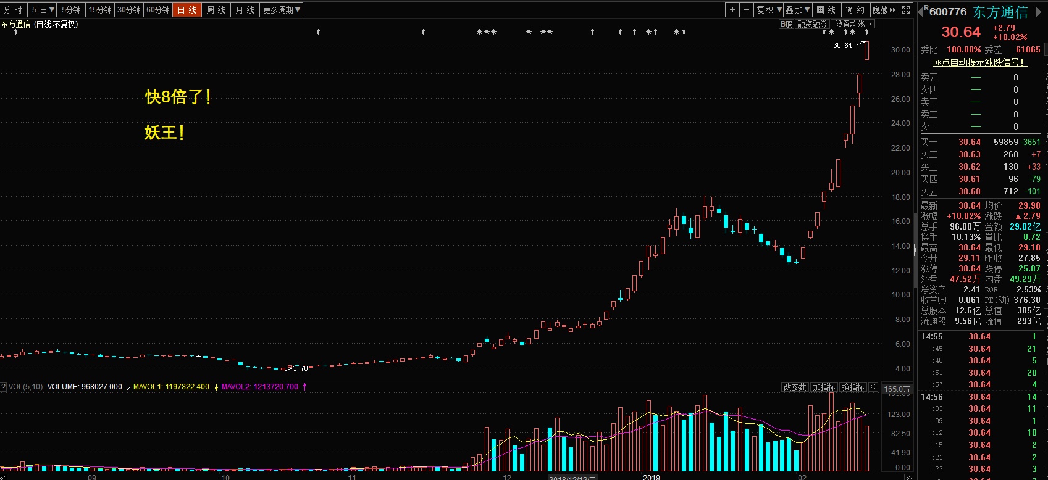Click 加指标 to add an indicator
Screen dimensions: 1048x480
click(x=824, y=387)
